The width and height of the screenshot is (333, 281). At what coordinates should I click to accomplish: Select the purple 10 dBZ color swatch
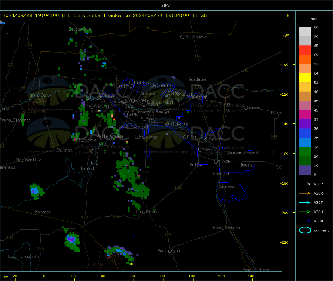click(305, 170)
